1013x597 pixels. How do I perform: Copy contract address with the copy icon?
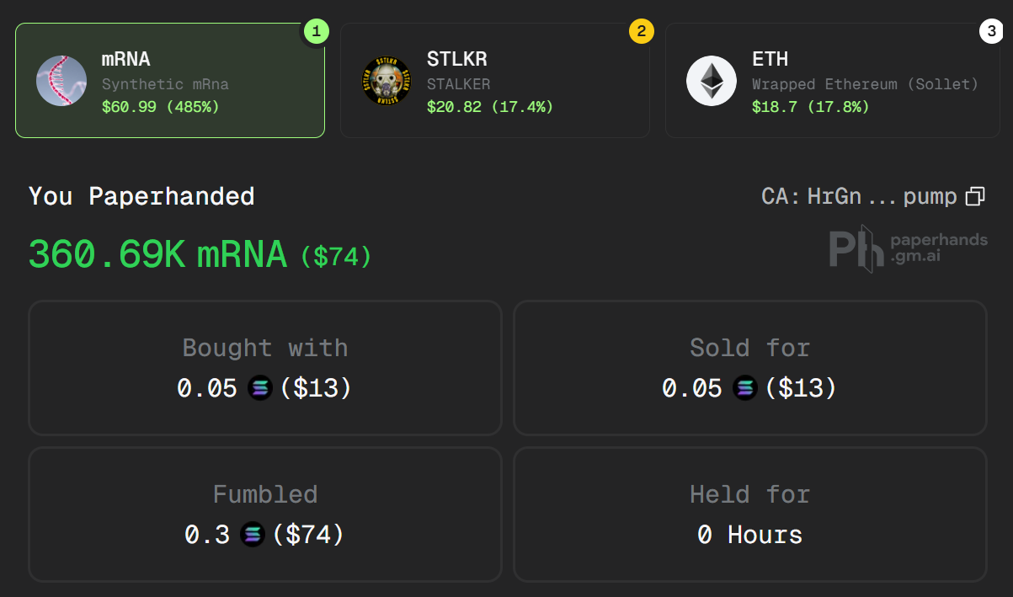pyautogui.click(x=975, y=197)
